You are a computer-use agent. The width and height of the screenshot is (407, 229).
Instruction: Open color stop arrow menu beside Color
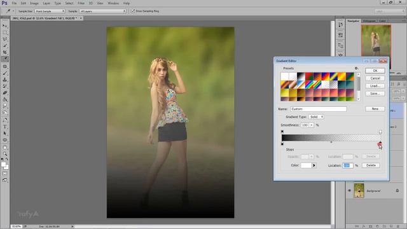pyautogui.click(x=314, y=165)
